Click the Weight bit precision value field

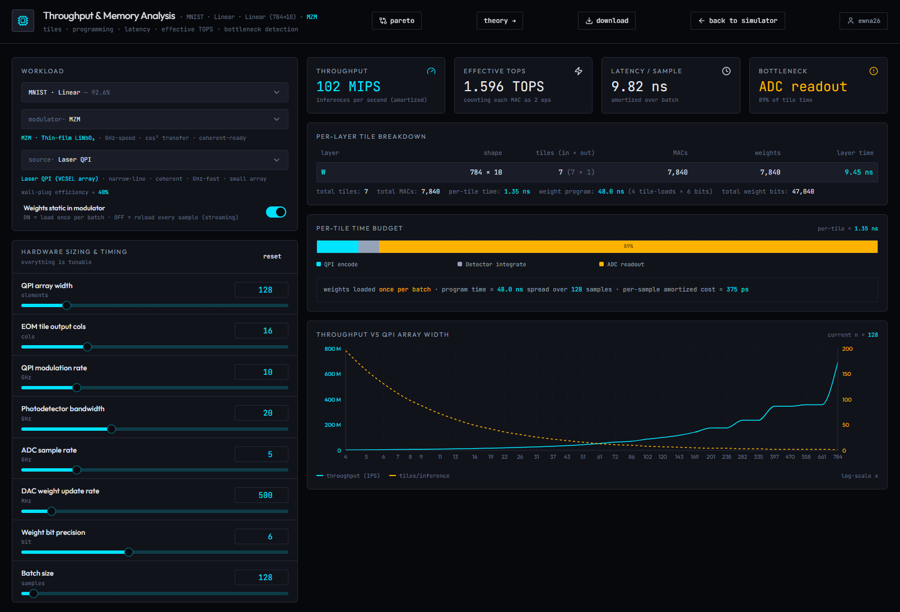point(262,536)
